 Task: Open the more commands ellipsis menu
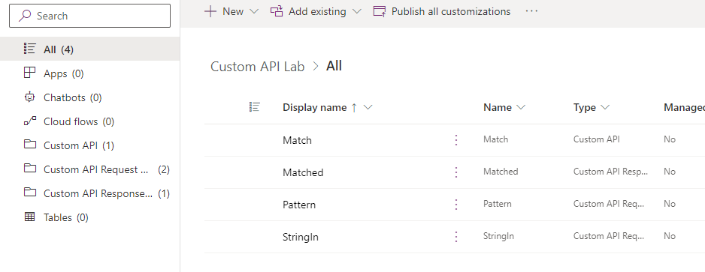(x=531, y=11)
